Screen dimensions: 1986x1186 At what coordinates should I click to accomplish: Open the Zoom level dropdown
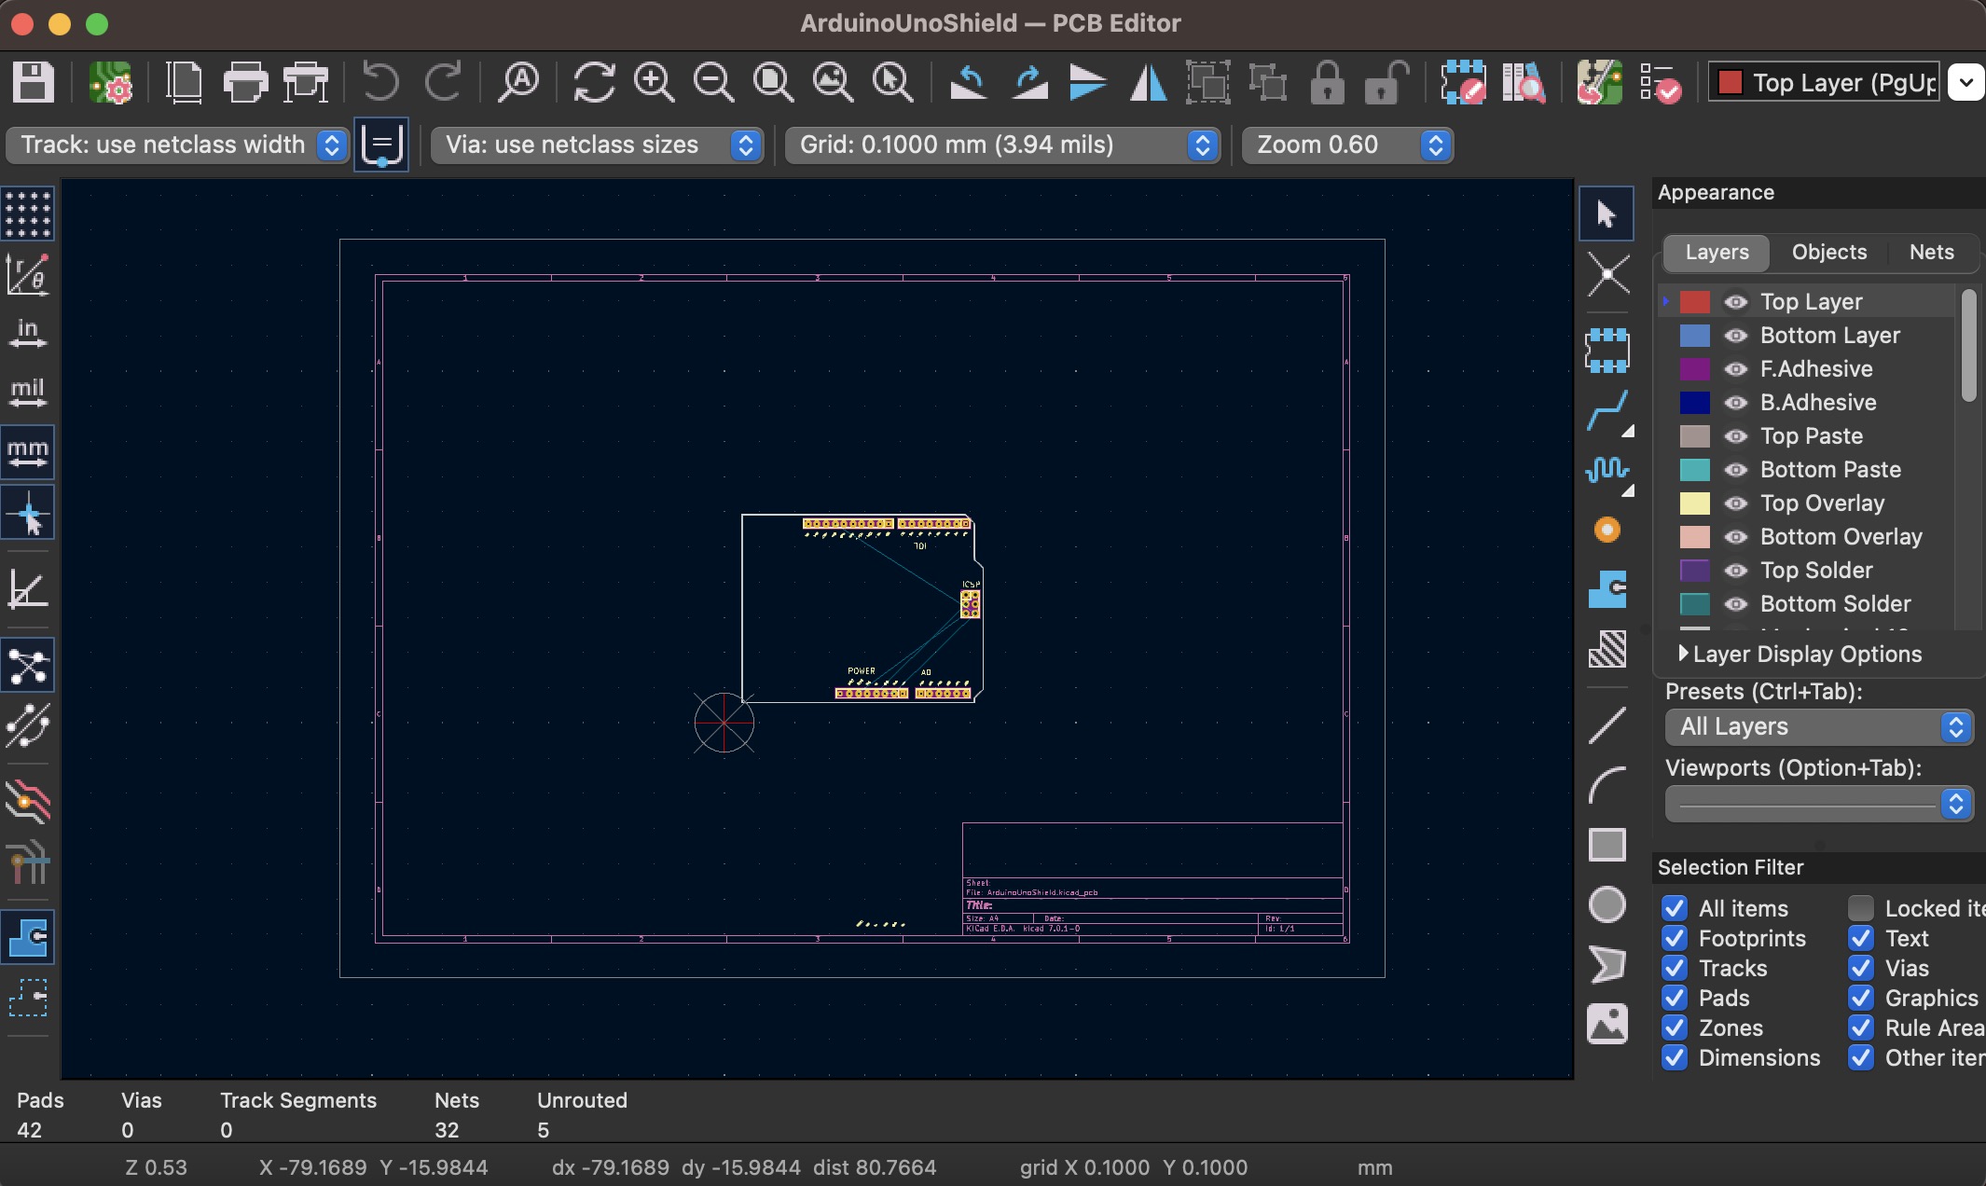pos(1347,145)
